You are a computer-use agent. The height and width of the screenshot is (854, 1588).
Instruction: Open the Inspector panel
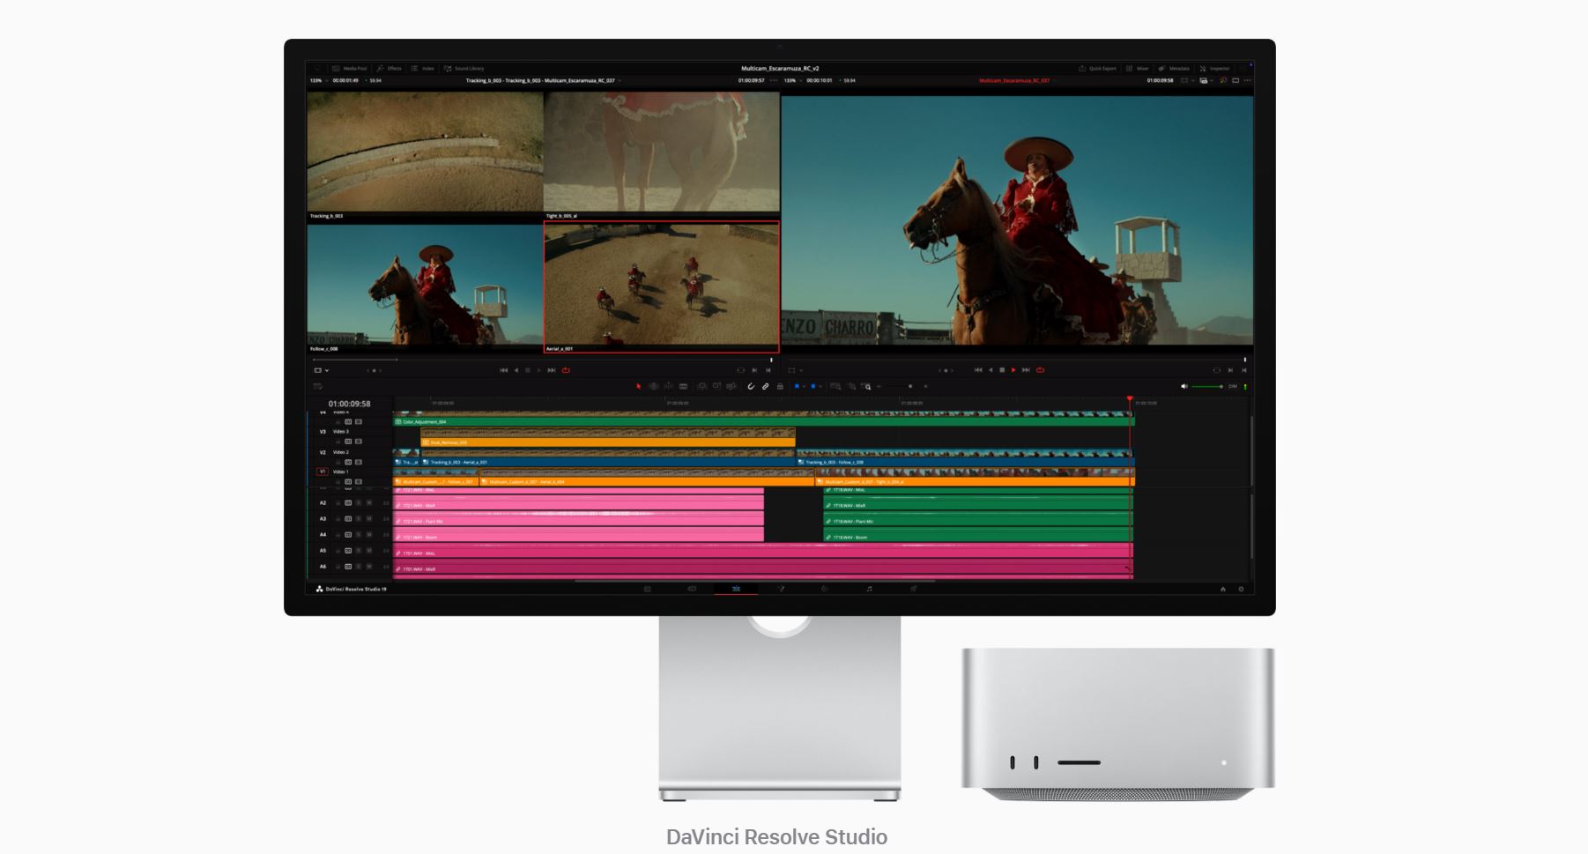(x=1214, y=68)
